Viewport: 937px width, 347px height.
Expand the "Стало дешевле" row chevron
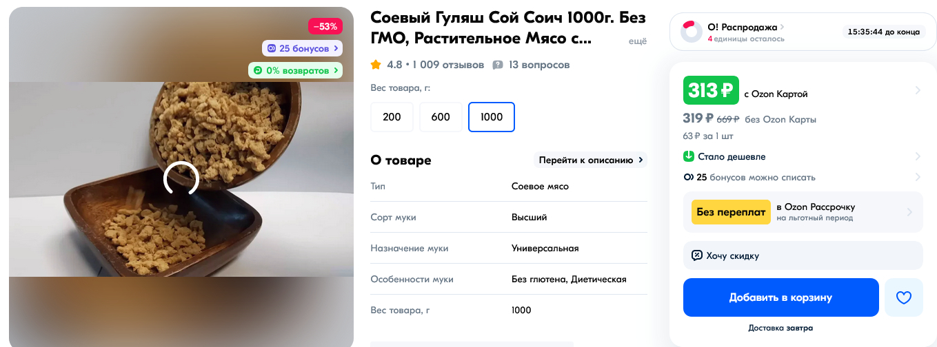pos(917,156)
